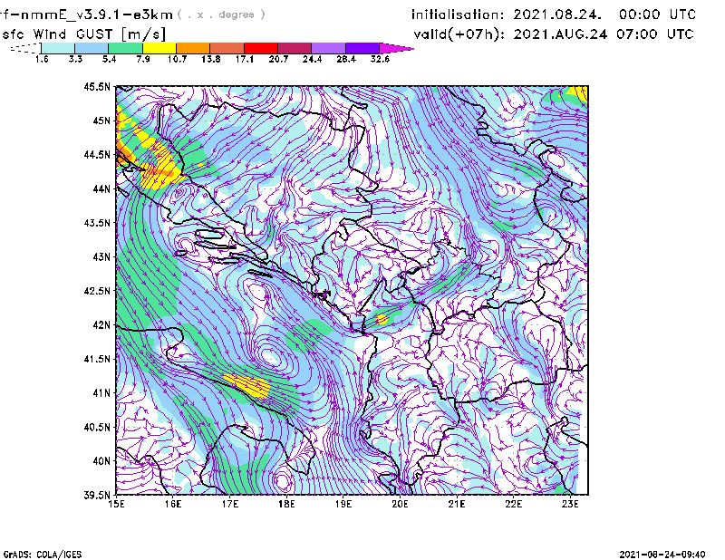Click the lavender 24.4–28.4 legend swatch
Image resolution: width=725 pixels, height=560 pixels.
tap(329, 48)
